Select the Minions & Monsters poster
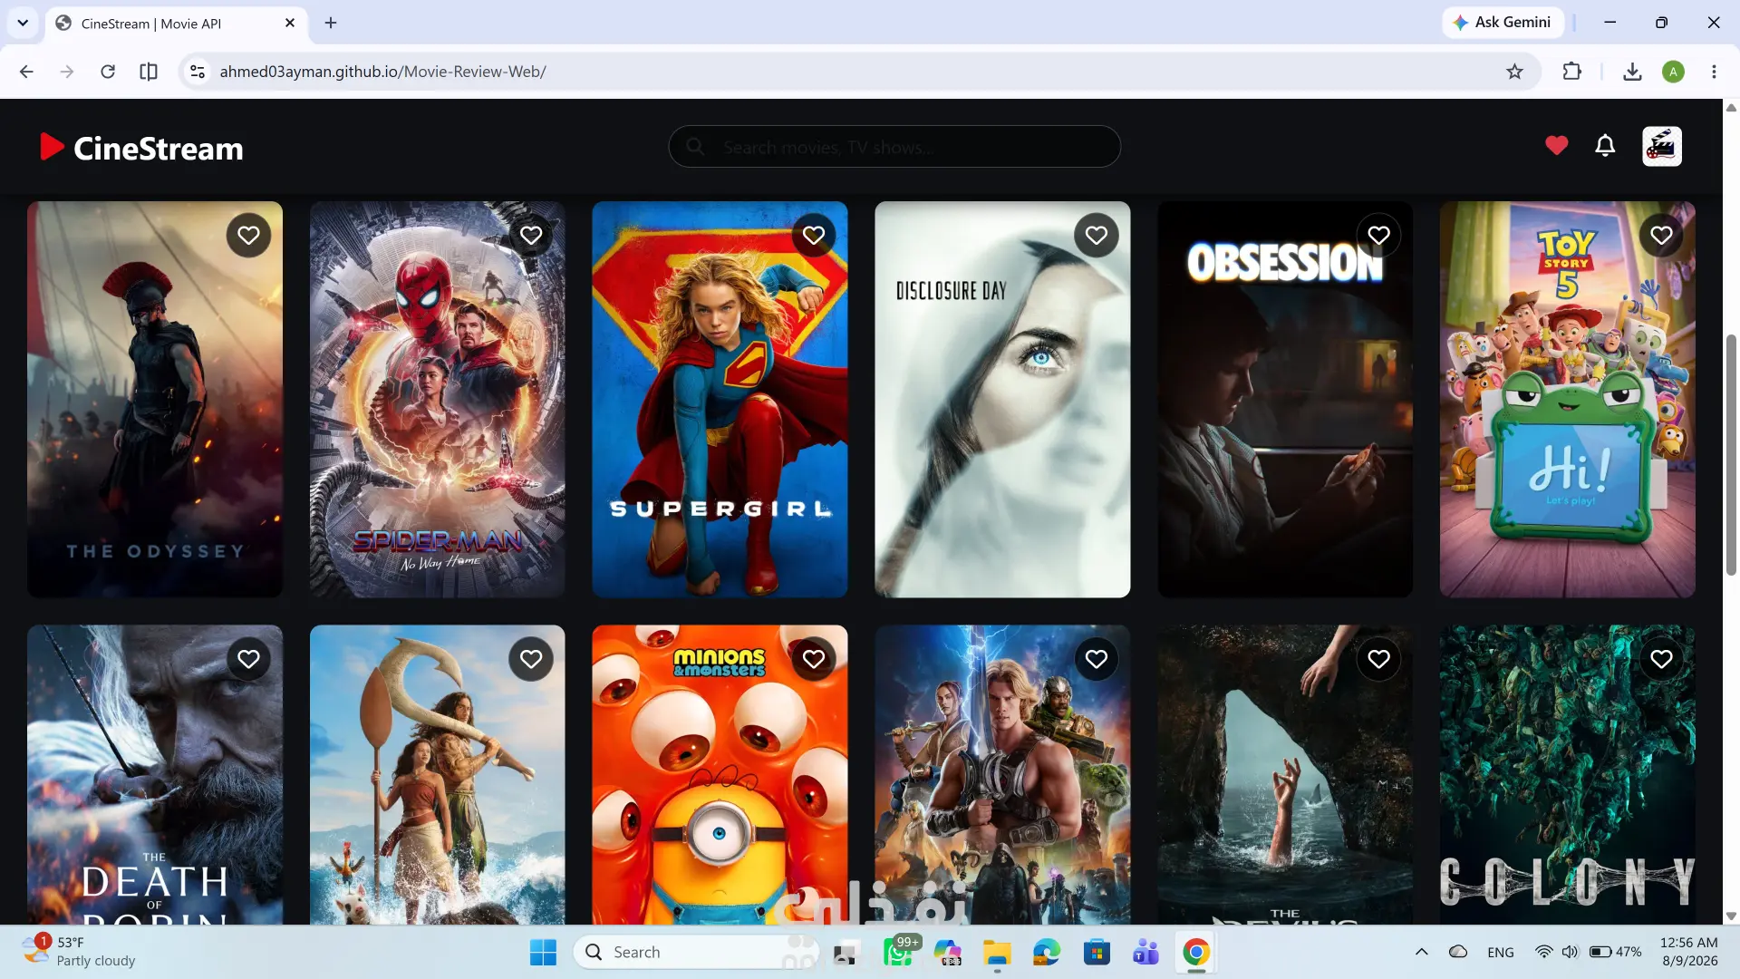1740x979 pixels. point(720,775)
